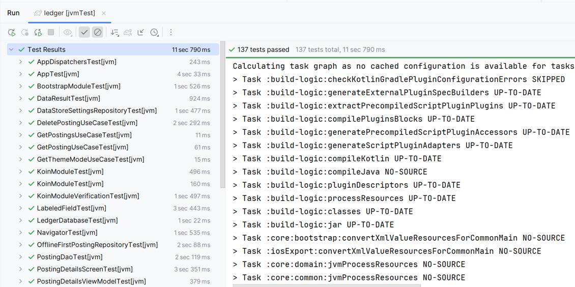
Task: Select KoinModuleTest[jvm] row with 160 ms
Action: point(113,184)
